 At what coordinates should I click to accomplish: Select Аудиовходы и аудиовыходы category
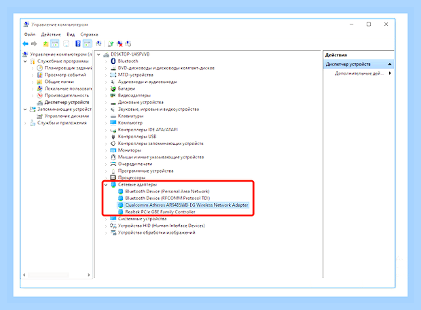pos(147,82)
